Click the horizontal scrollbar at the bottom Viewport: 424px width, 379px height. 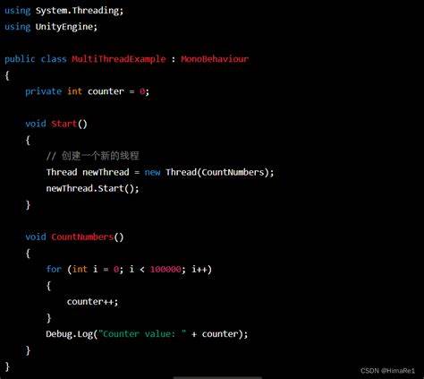point(217,377)
